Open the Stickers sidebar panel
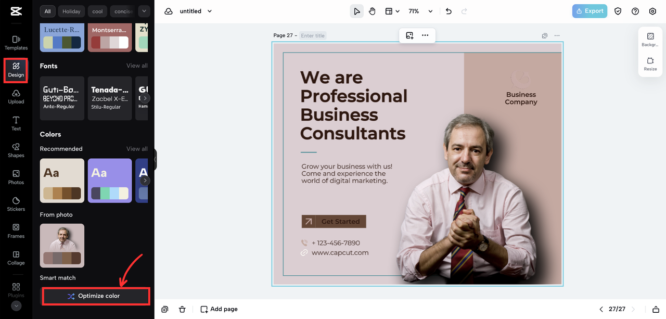 pyautogui.click(x=16, y=204)
